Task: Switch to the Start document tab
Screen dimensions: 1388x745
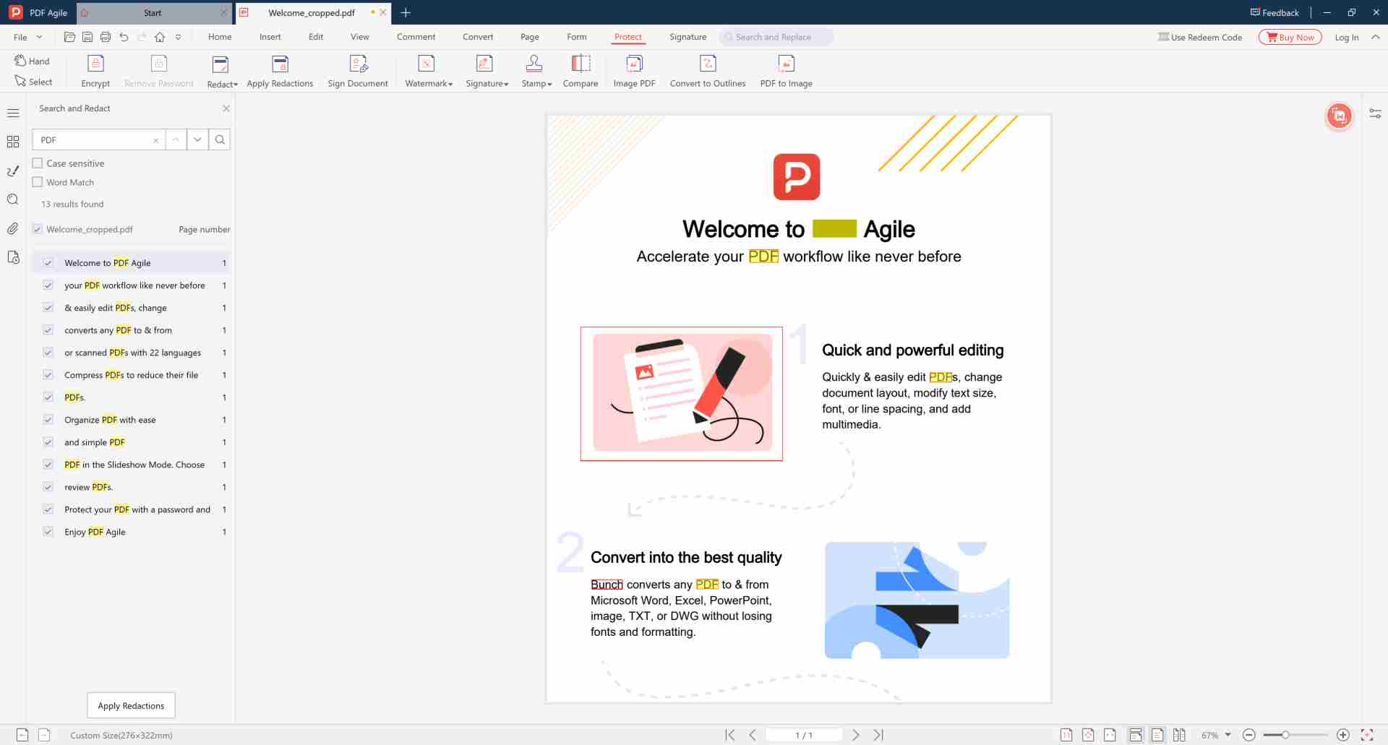Action: (x=153, y=12)
